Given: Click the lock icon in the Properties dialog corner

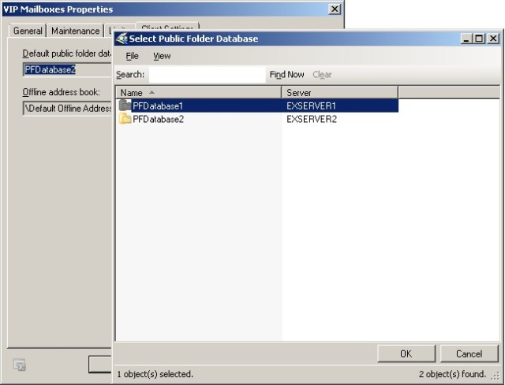Looking at the screenshot, I should (20, 365).
